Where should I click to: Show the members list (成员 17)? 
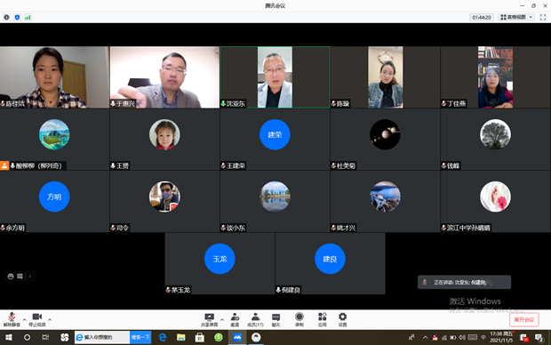(x=255, y=320)
